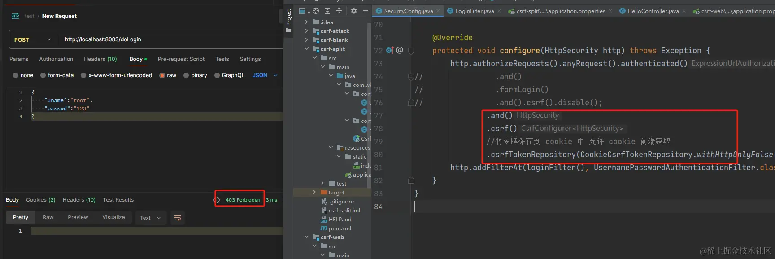Click the fold marker on line 72
The width and height of the screenshot is (775, 259).
coord(411,51)
